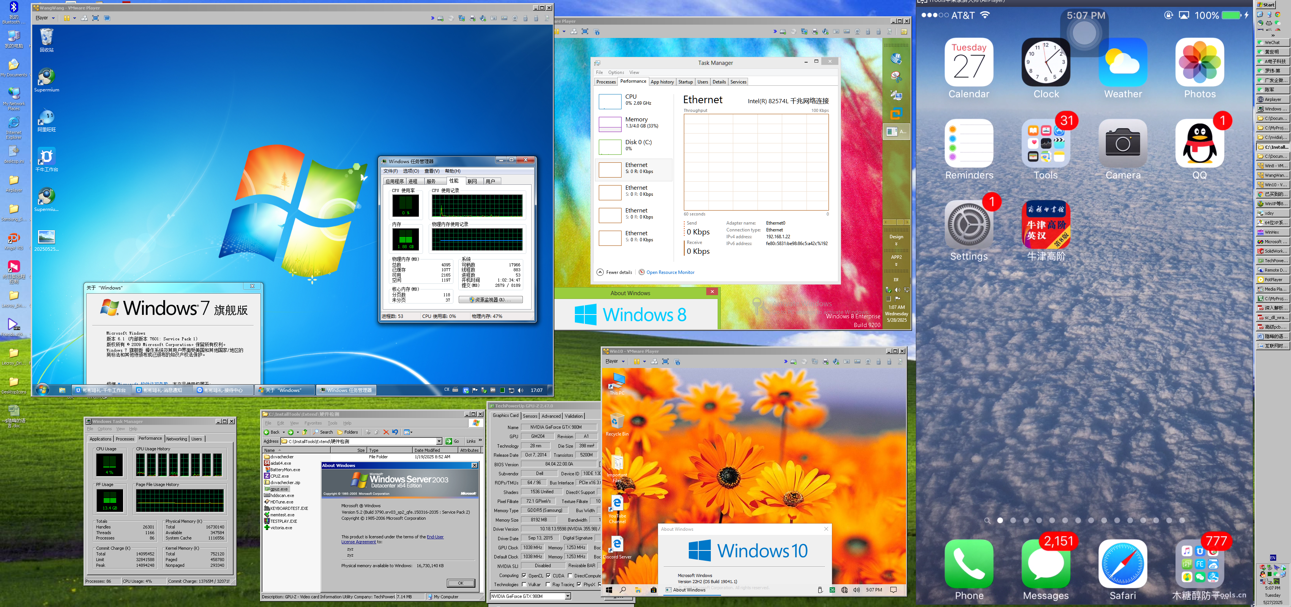Expand the Explorer address bar dropdown

click(439, 441)
